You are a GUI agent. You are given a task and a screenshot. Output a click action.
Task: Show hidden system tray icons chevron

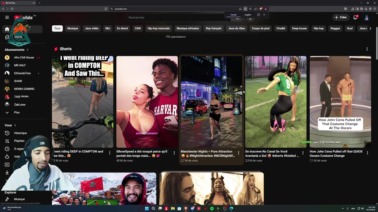(x=343, y=208)
